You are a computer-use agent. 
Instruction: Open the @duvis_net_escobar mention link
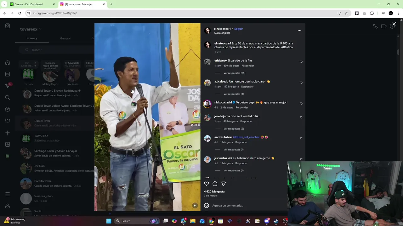click(x=246, y=137)
